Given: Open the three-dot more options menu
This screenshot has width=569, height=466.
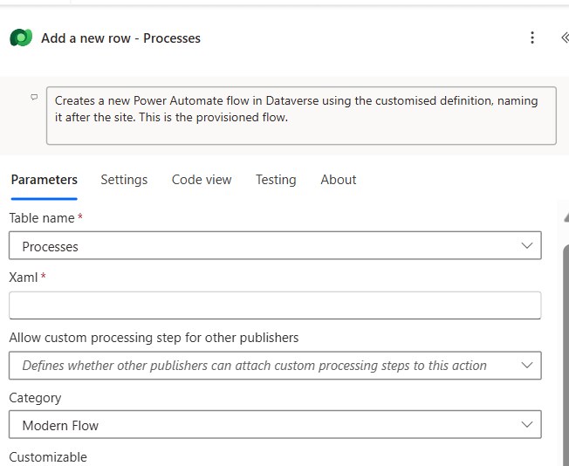Looking at the screenshot, I should 532,38.
